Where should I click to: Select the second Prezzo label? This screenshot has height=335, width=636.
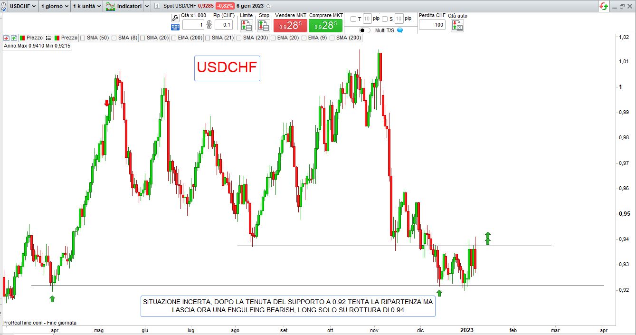click(69, 38)
